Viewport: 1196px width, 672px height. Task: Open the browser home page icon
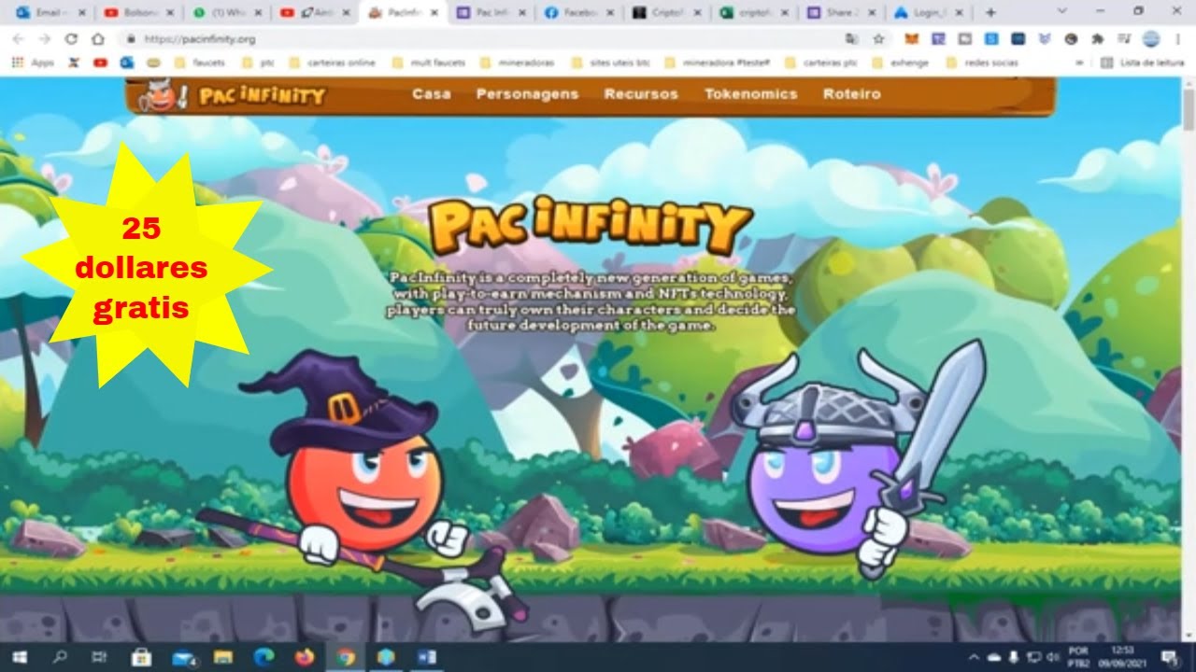(97, 39)
